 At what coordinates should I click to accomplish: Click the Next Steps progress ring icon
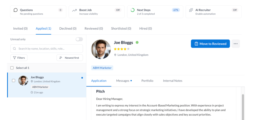click(132, 10)
